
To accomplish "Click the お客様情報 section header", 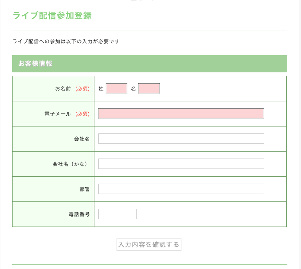I will 35,64.
